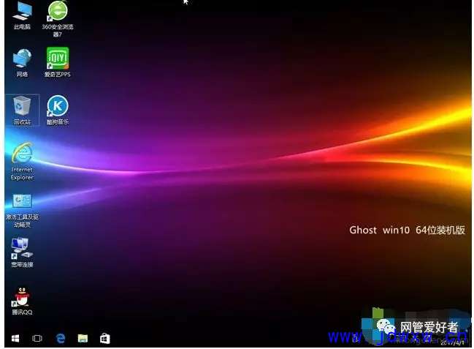474x349 pixels.
Task: Click the Windows Start button
Action: coord(14,338)
